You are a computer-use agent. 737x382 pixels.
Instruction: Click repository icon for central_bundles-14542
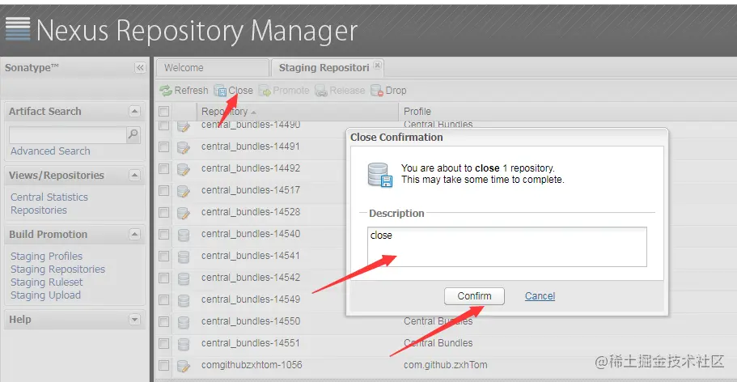pos(184,278)
